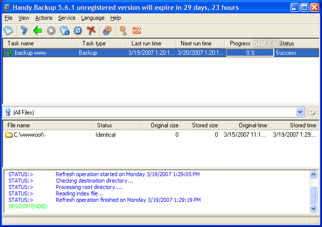
Task: Click the 3/20/2007 next run time cell
Action: click(x=200, y=53)
